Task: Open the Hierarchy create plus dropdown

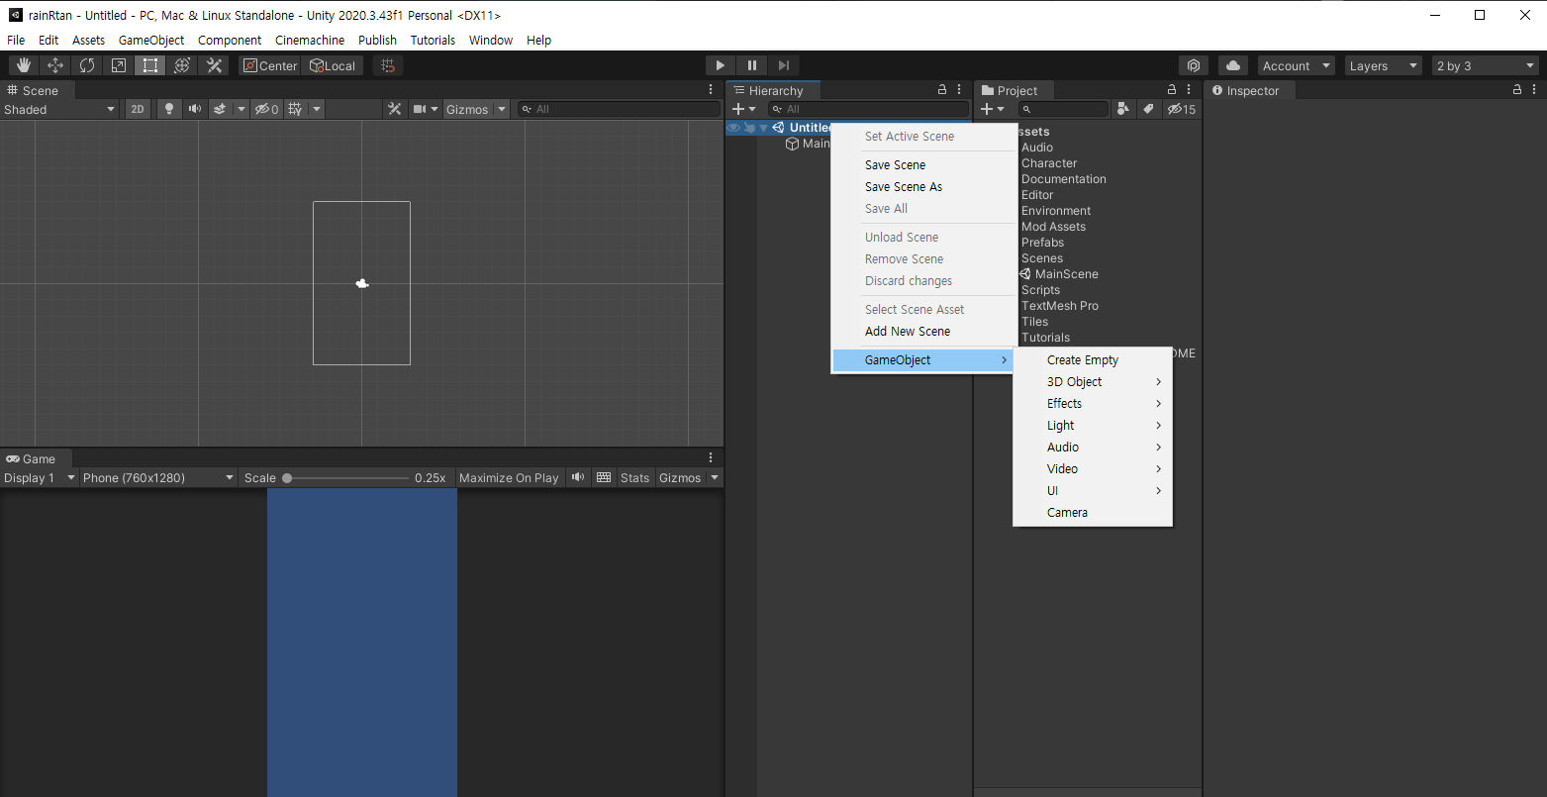Action: [x=743, y=109]
